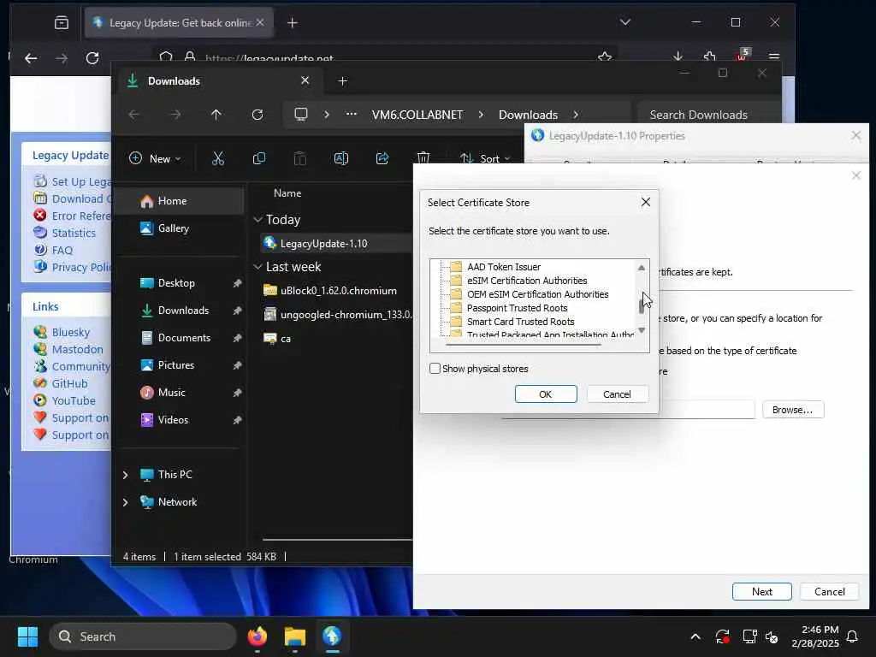Viewport: 876px width, 657px height.
Task: Click the Copy icon in Explorer toolbar
Action: pyautogui.click(x=258, y=158)
